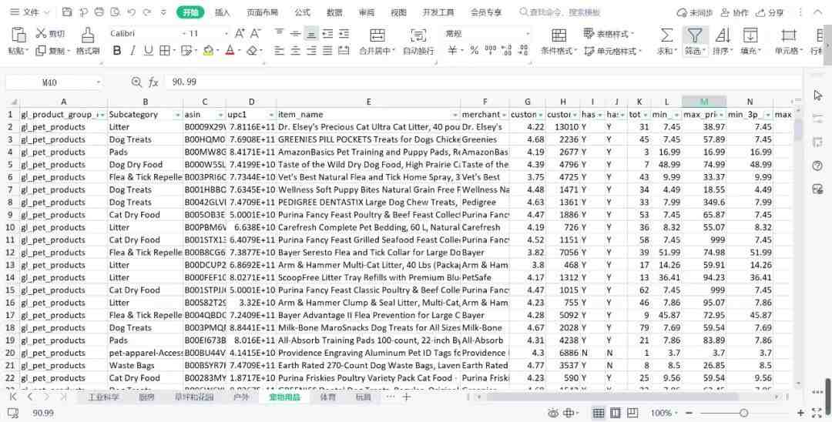Click the Merge and Center (合并居中) icon
The height and width of the screenshot is (422, 832).
(377, 35)
